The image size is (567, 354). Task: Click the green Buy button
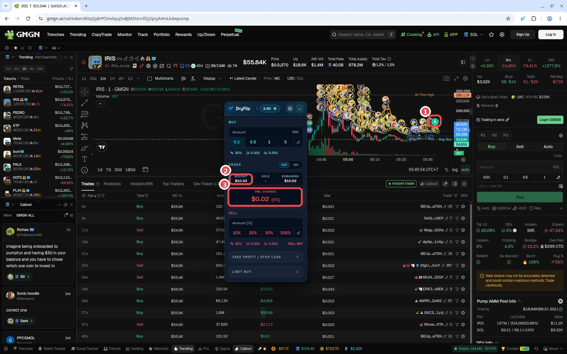(520, 197)
